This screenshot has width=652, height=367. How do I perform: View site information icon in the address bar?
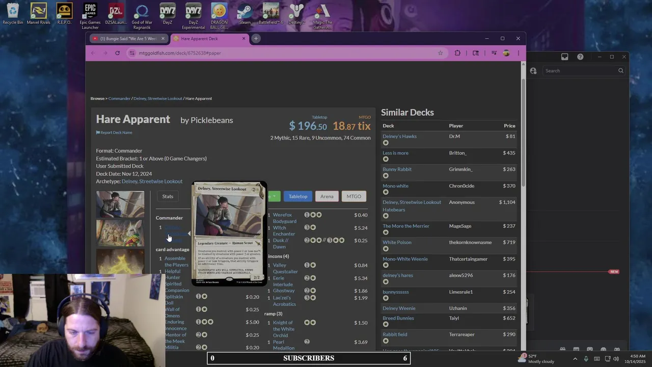pos(132,53)
